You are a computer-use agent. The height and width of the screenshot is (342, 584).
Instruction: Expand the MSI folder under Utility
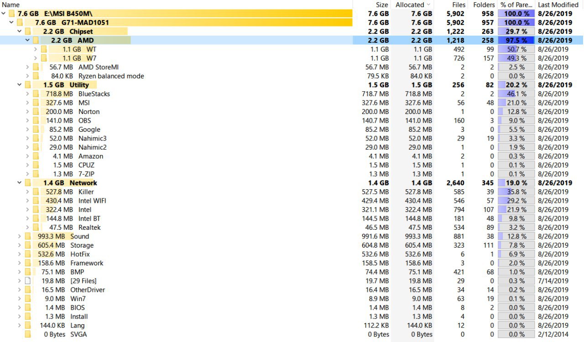[27, 103]
